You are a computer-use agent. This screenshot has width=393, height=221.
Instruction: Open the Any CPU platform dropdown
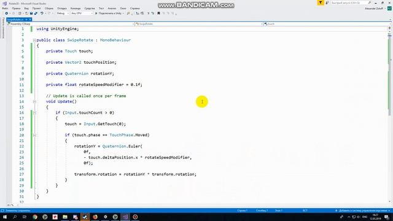(x=82, y=14)
